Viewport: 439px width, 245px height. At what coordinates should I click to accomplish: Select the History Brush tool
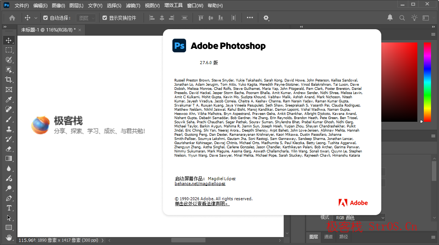tap(9, 139)
